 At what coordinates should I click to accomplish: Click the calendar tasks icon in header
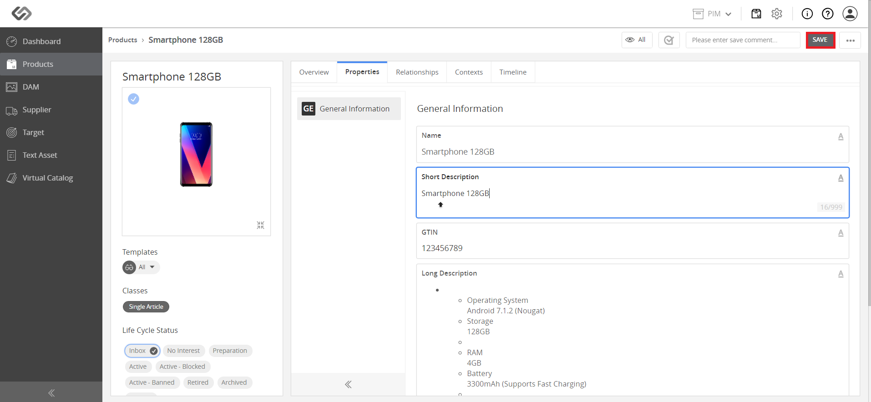coord(756,14)
